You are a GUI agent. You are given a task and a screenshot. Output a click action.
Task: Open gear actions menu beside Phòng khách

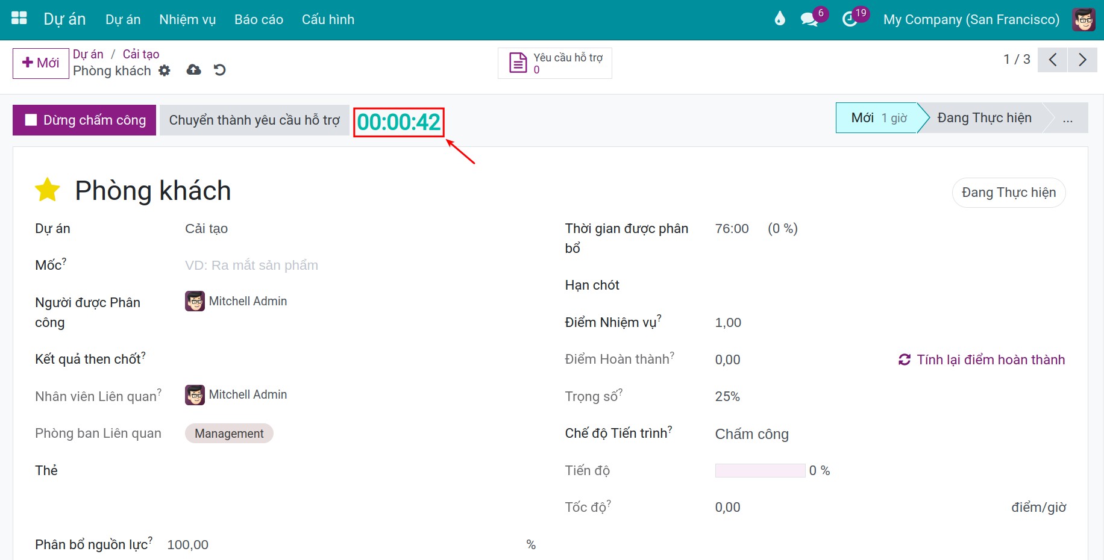(x=165, y=70)
